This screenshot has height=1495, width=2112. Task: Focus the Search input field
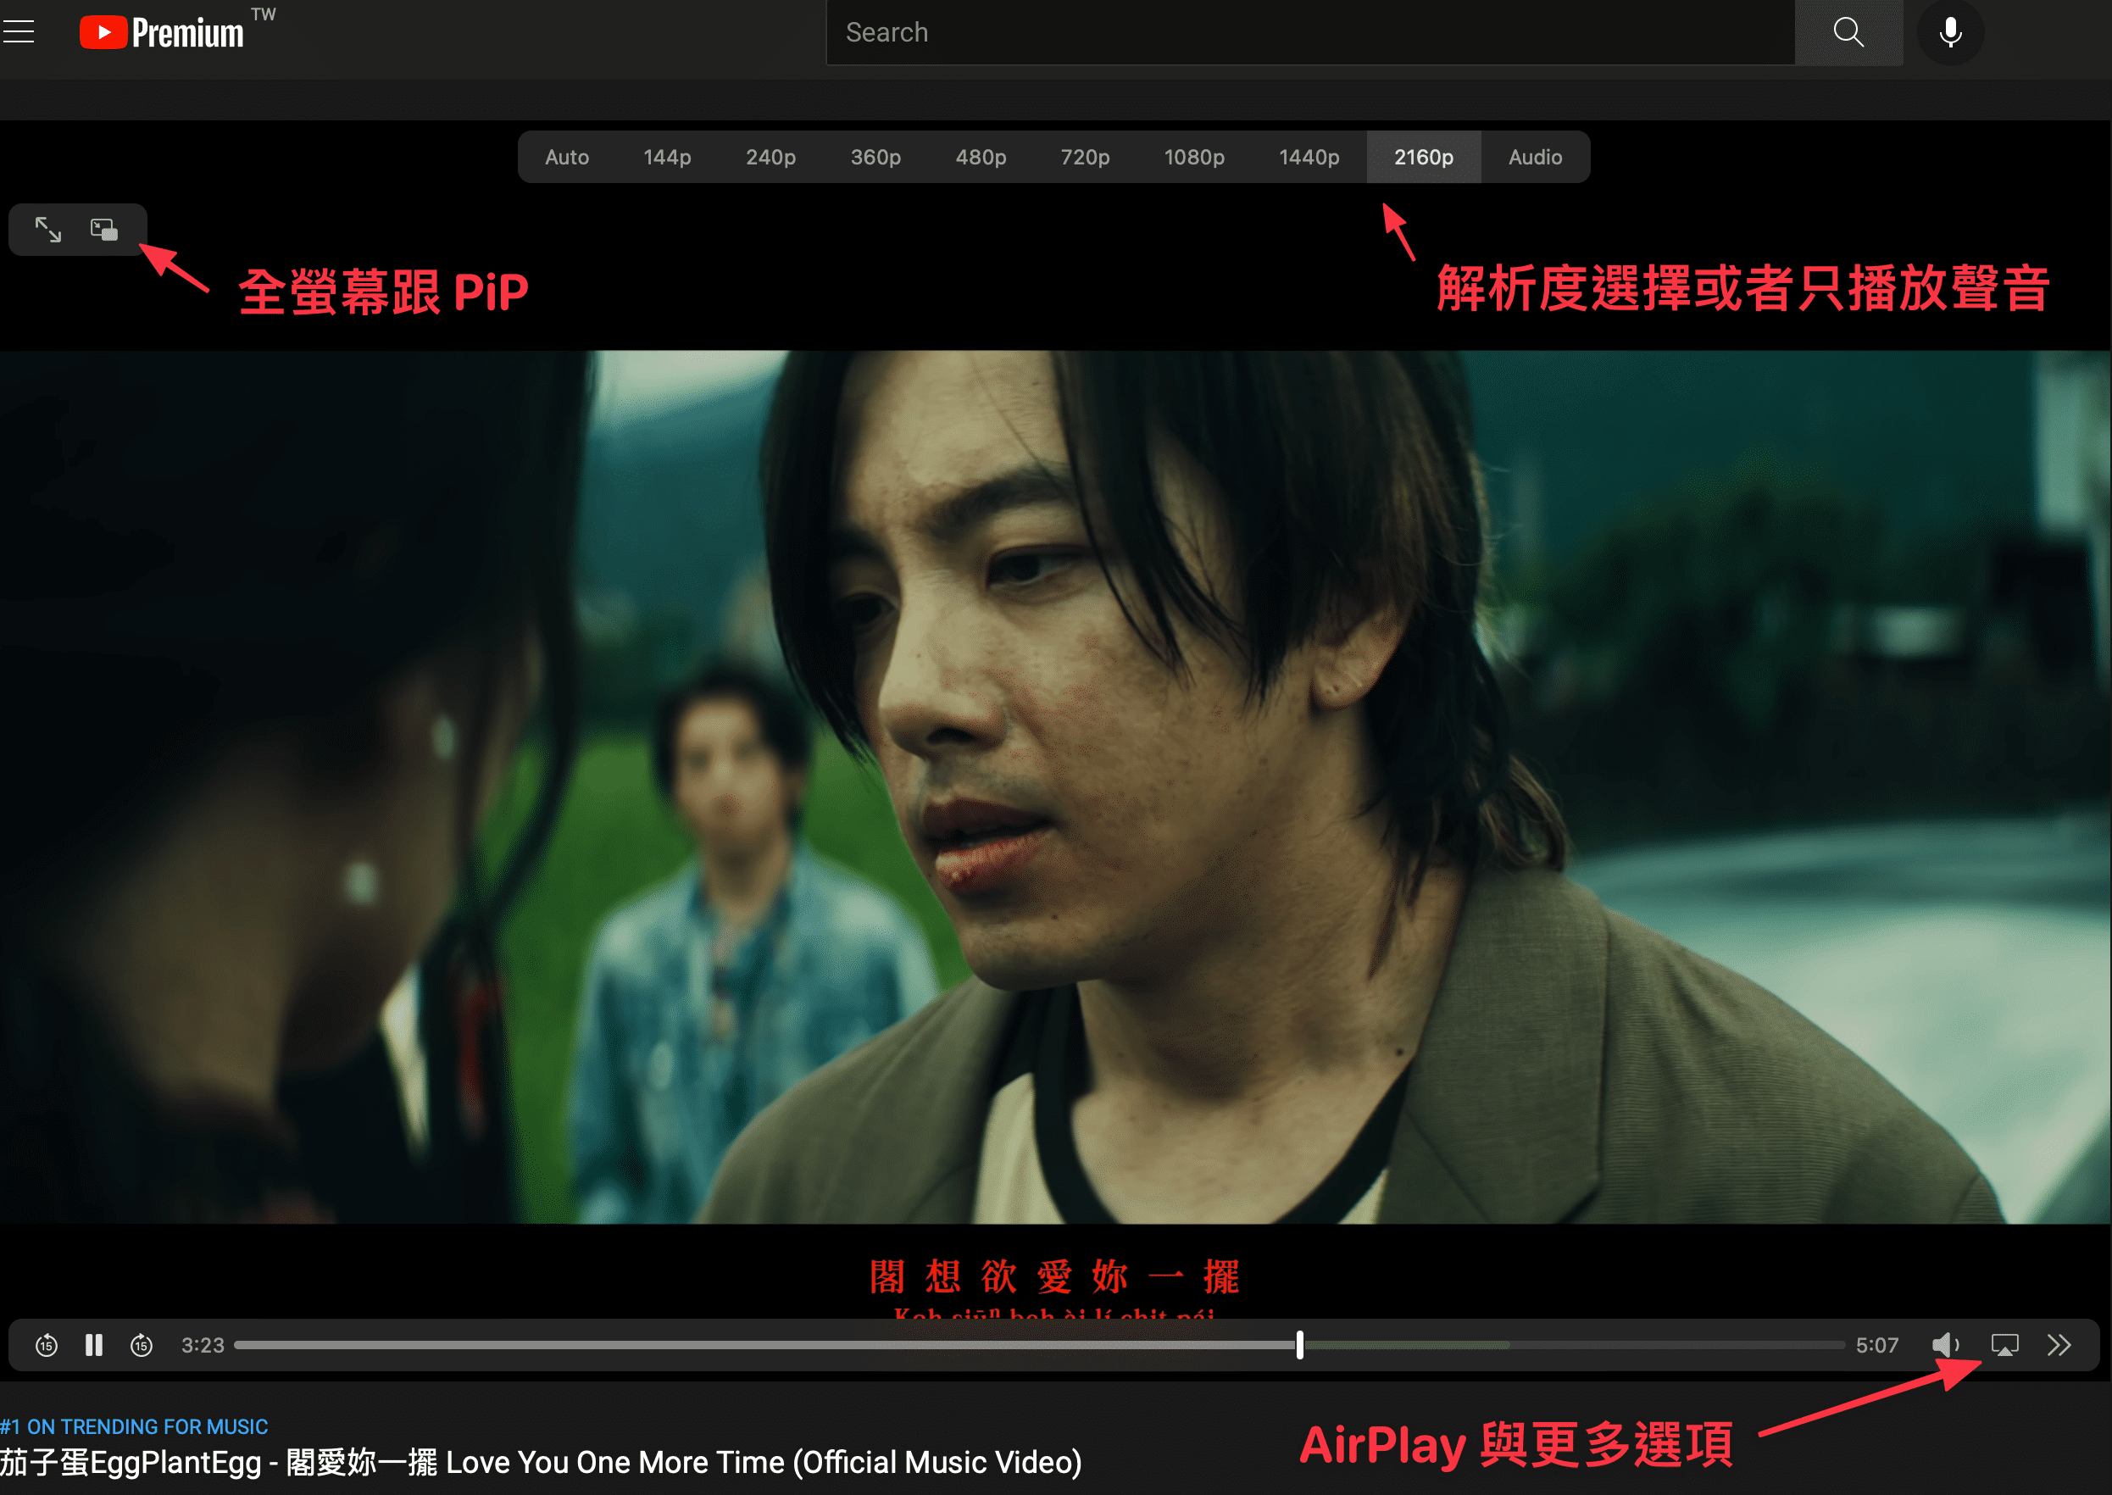tap(1310, 32)
